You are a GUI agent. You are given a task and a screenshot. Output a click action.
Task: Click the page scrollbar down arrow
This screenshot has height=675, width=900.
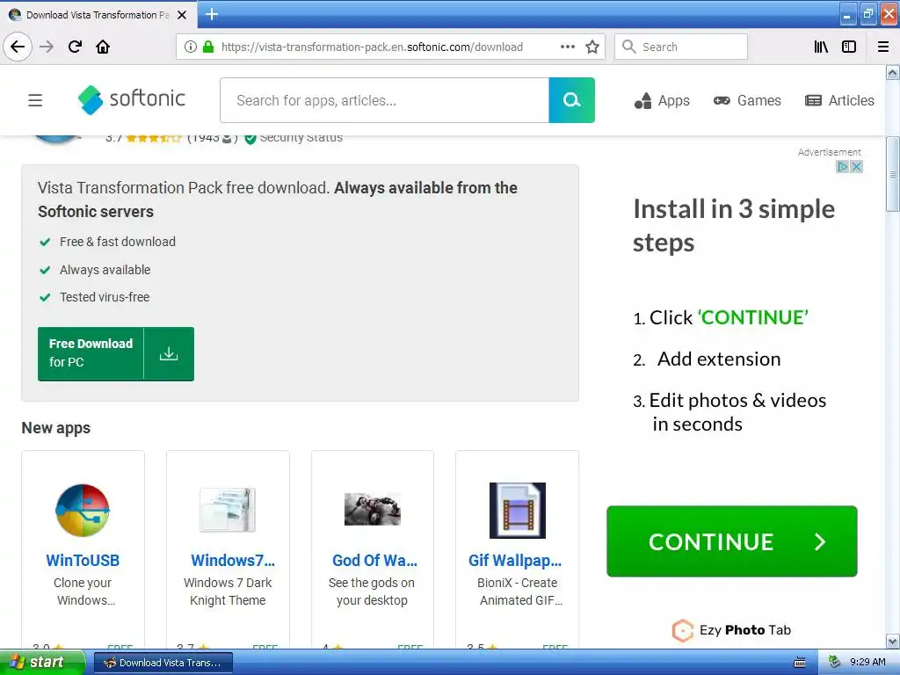pos(893,641)
